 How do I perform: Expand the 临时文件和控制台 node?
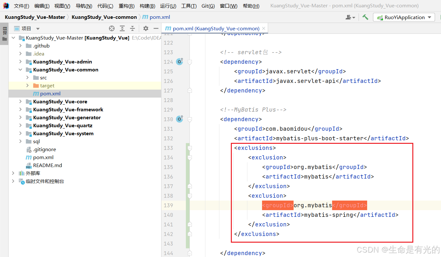pos(13,181)
